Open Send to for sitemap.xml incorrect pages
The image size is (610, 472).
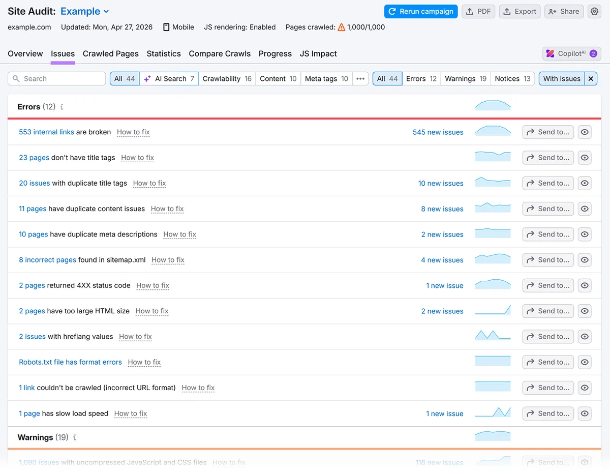(548, 260)
